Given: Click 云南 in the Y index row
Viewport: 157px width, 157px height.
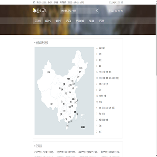Looking at the screenshot, I should tap(100, 126).
